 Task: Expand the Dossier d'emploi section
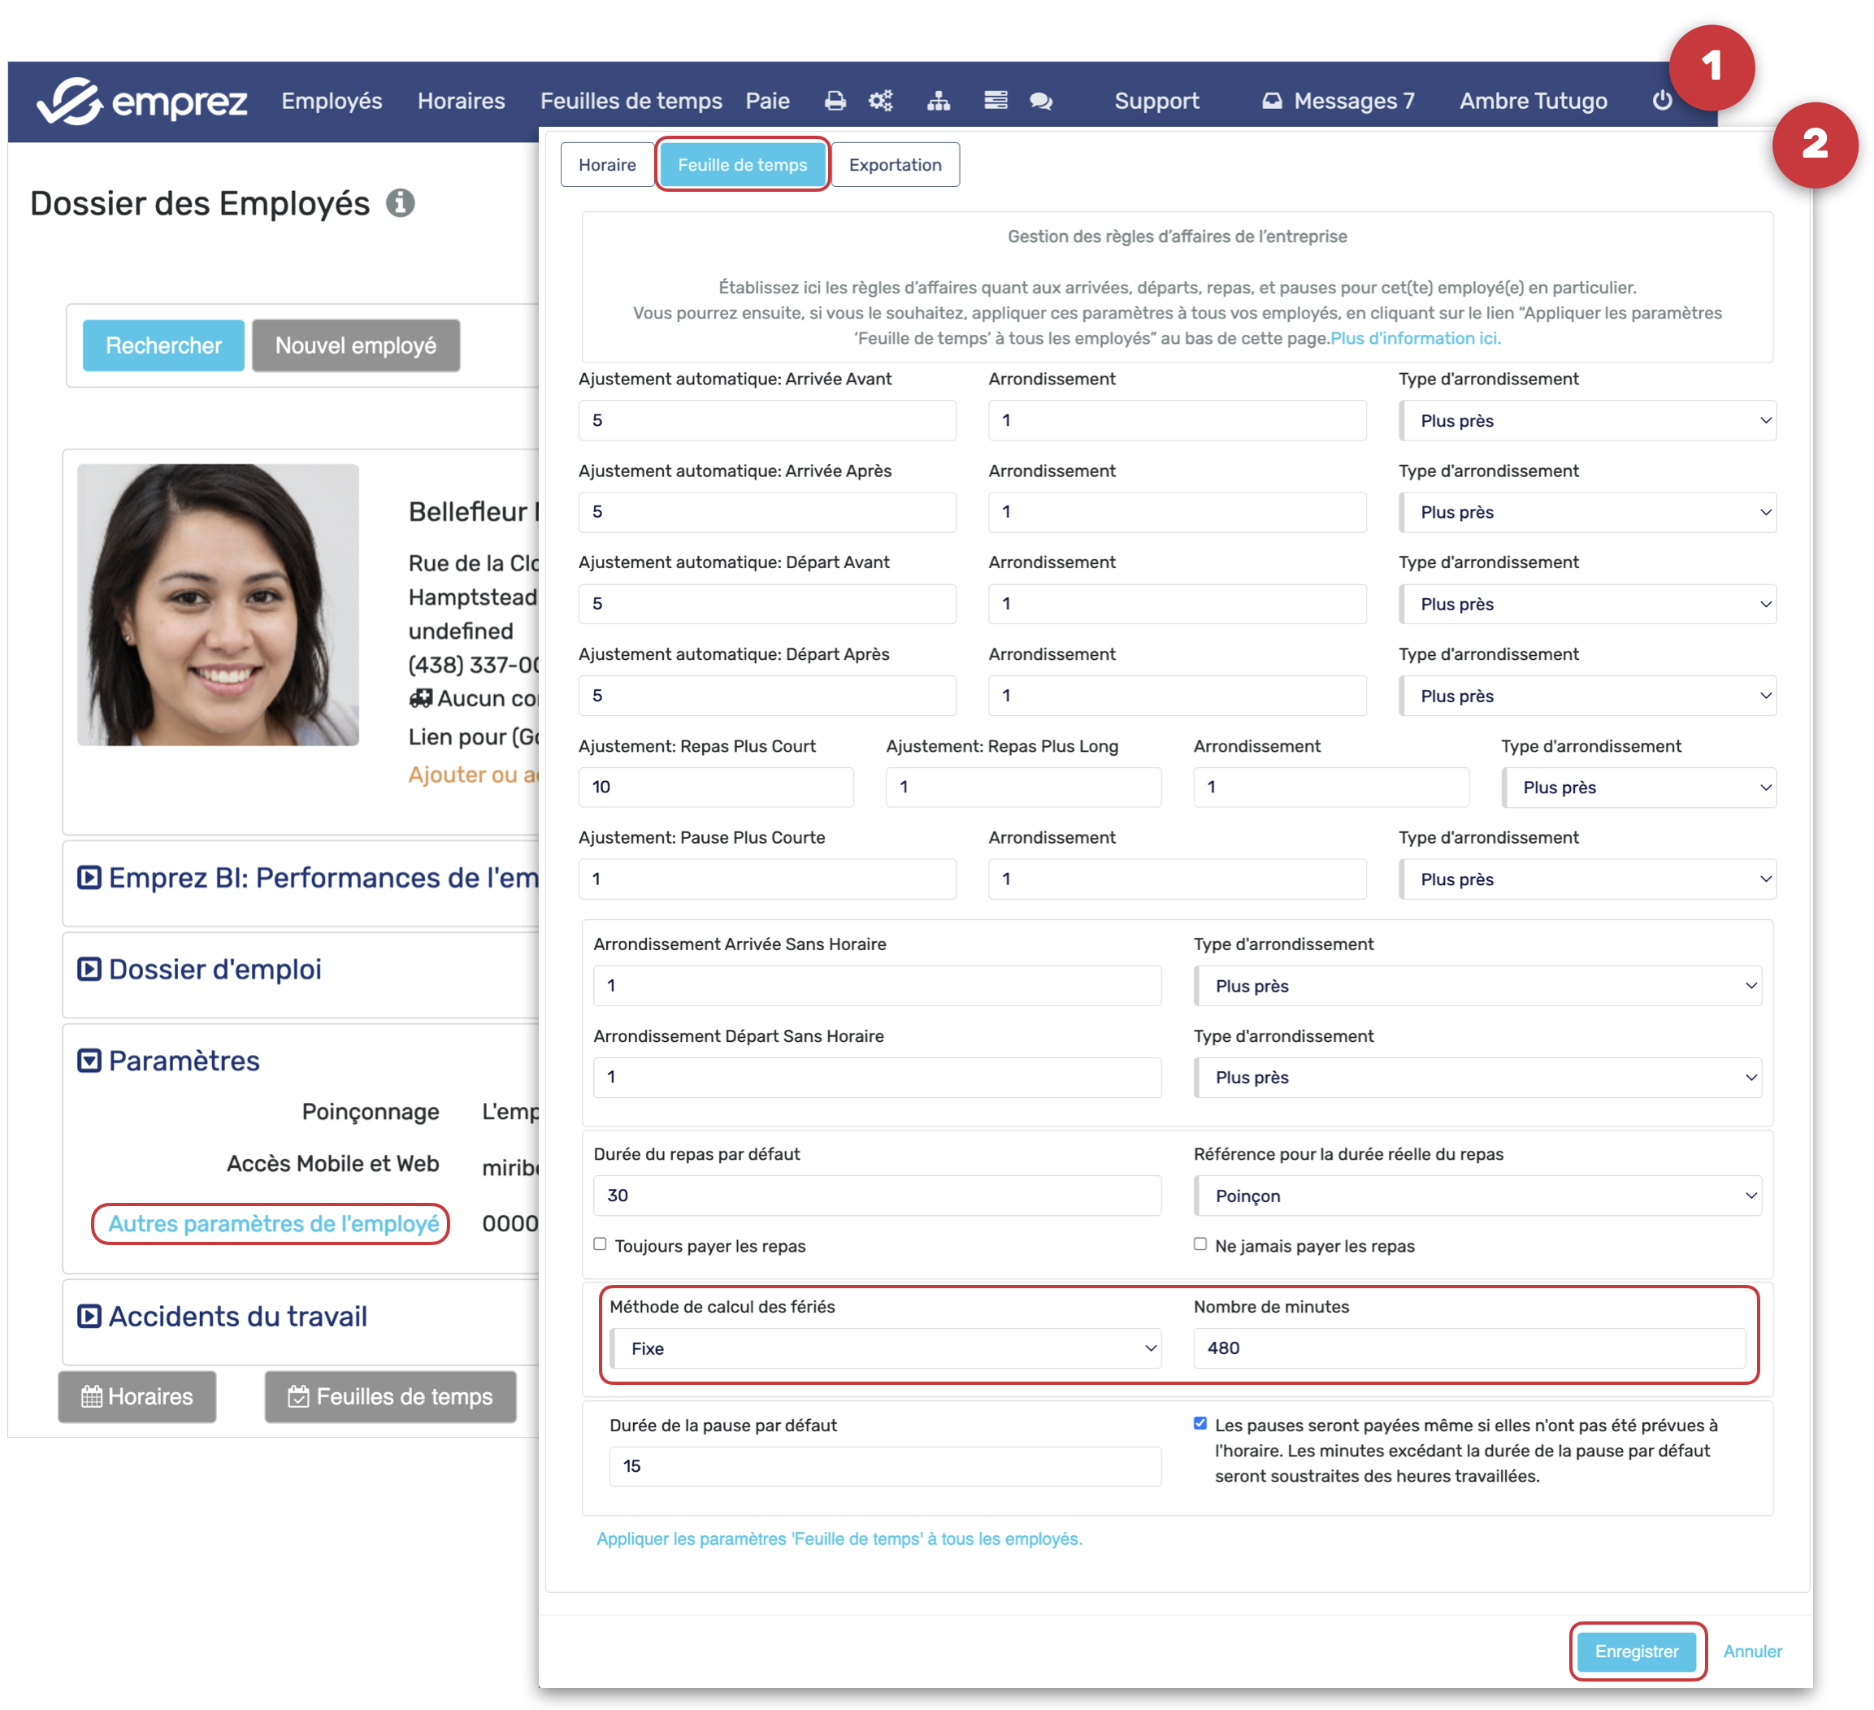[215, 969]
